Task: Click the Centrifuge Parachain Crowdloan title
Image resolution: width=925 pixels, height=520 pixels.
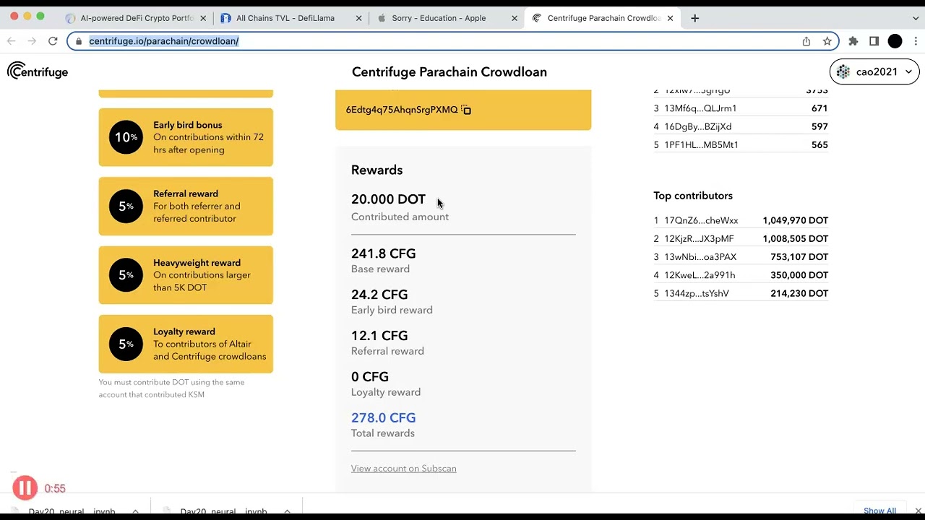Action: pyautogui.click(x=449, y=71)
